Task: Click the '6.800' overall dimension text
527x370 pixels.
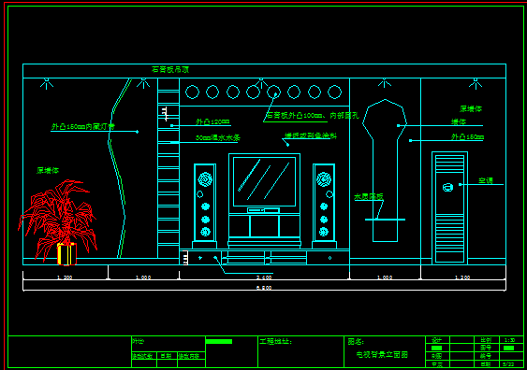Action: 264,288
